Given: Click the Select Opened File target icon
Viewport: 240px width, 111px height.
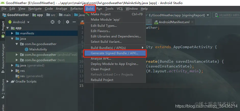Looking at the screenshot, I should click(x=53, y=22).
